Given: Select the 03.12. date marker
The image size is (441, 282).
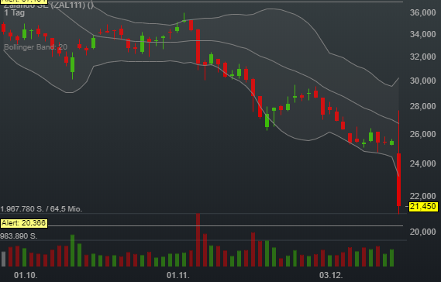Looking at the screenshot, I should [x=331, y=275].
